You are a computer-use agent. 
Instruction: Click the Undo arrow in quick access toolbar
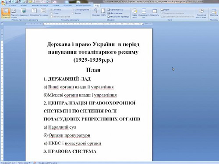pos(42,1)
